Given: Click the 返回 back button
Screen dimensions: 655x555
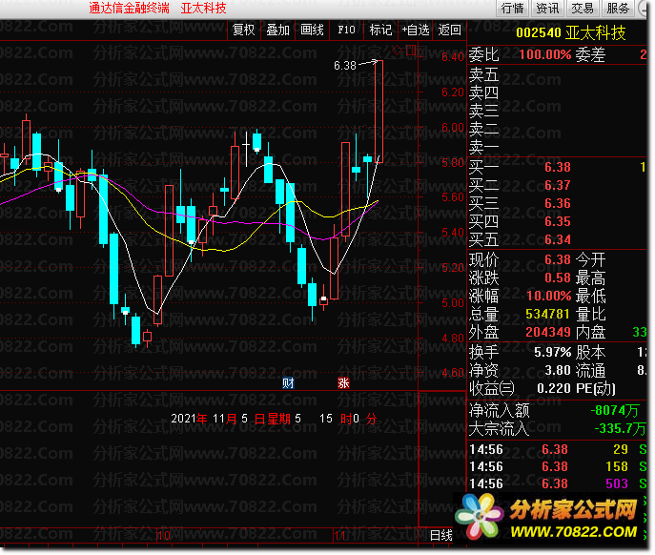Looking at the screenshot, I should pos(450,31).
